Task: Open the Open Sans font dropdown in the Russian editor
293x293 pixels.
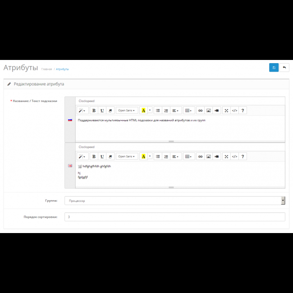Action: click(127, 110)
